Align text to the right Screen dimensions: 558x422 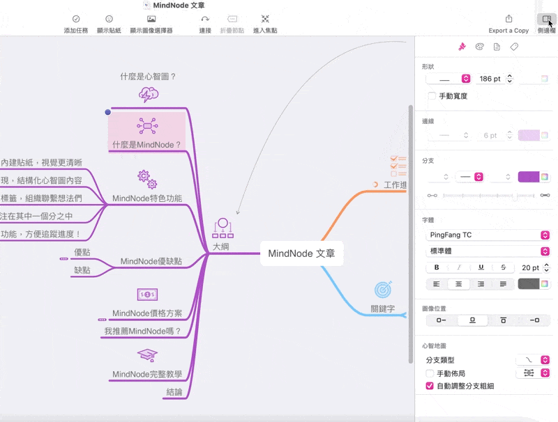481,284
